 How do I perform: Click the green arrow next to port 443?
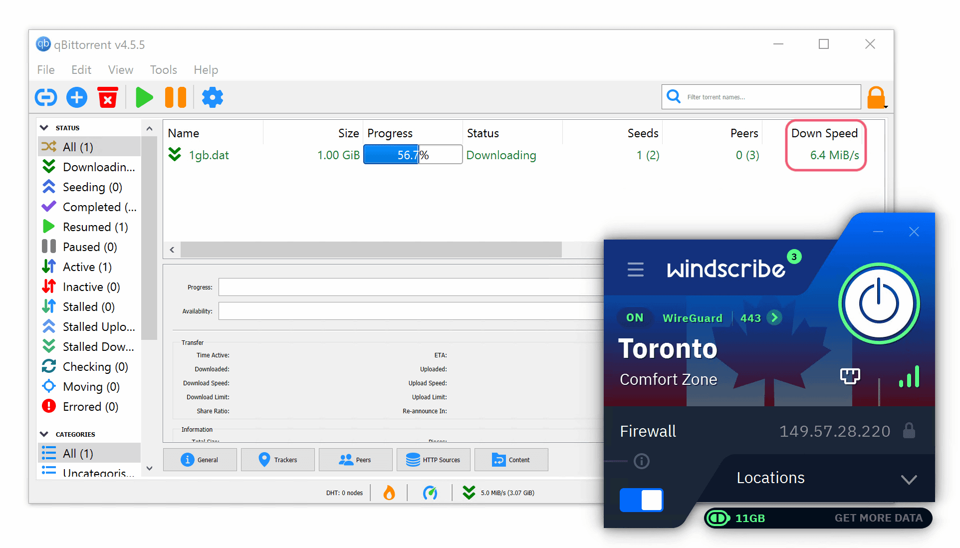774,317
